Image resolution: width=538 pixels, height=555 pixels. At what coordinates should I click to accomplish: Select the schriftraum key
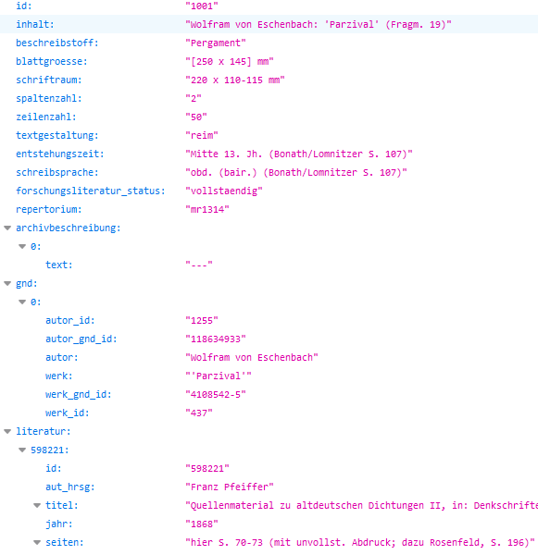[x=49, y=80]
